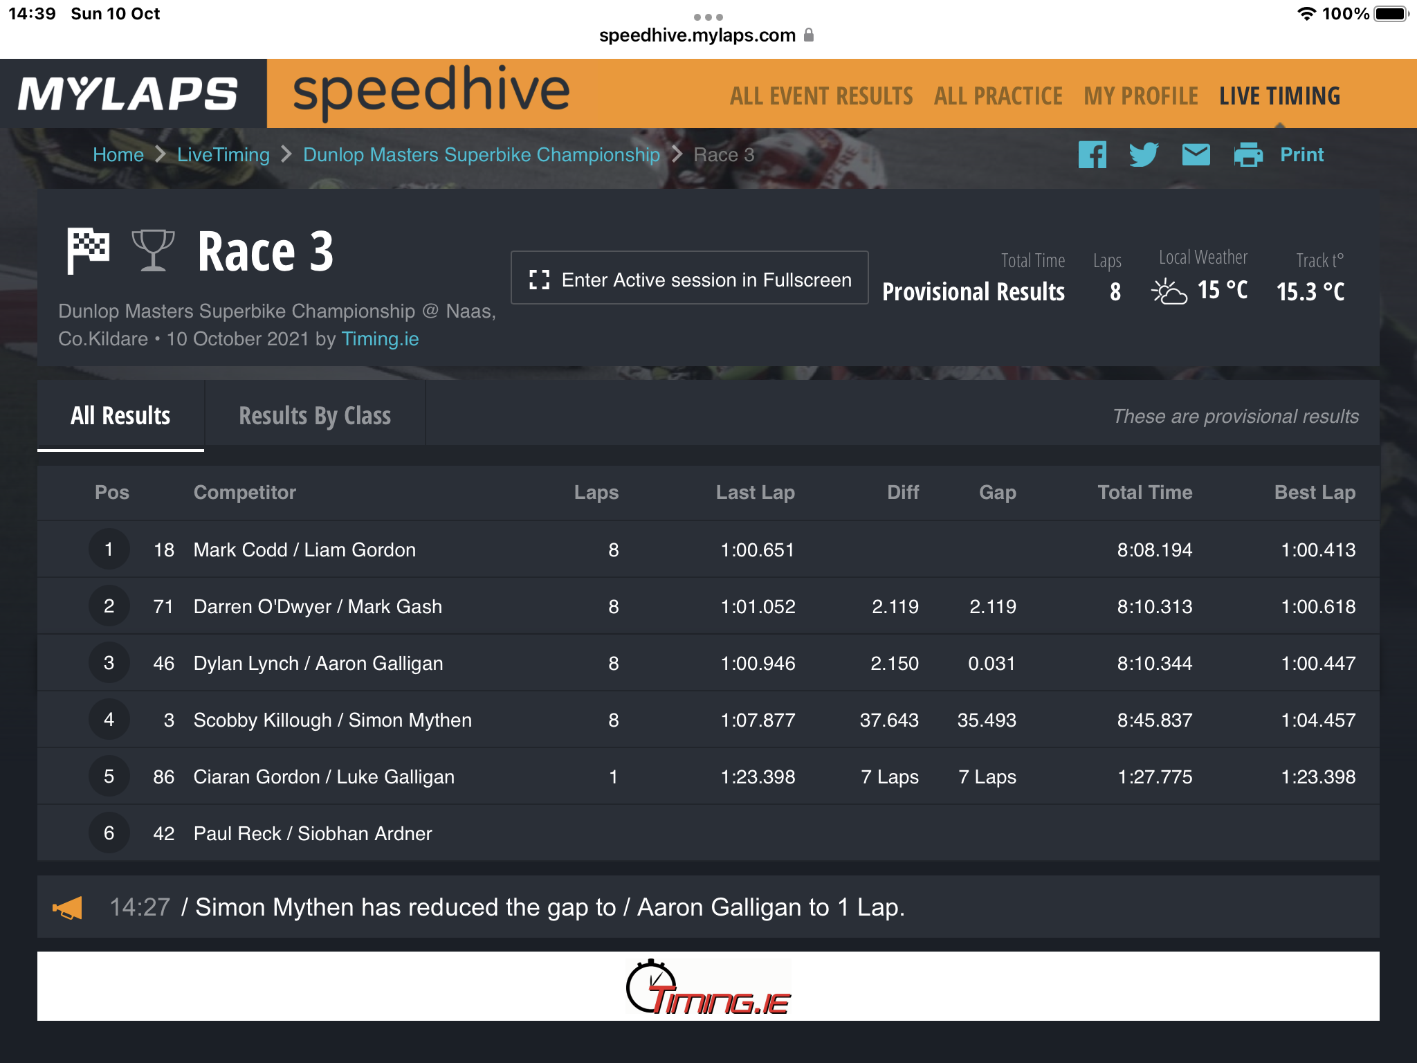Open Dunlop Masters Superbike Championship breadcrumb
The width and height of the screenshot is (1417, 1063).
click(x=482, y=154)
